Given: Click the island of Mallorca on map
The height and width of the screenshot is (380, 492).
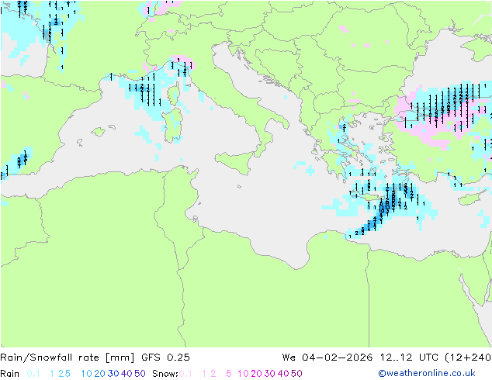Looking at the screenshot, I should coord(99,132).
